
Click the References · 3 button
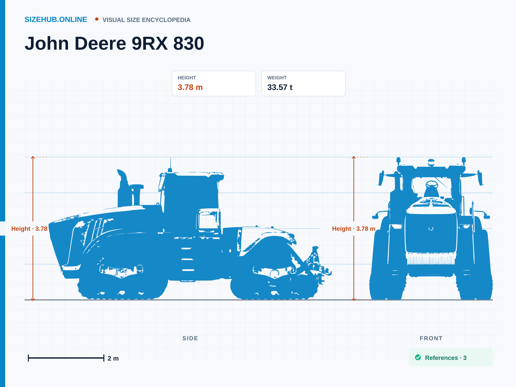[x=451, y=357]
